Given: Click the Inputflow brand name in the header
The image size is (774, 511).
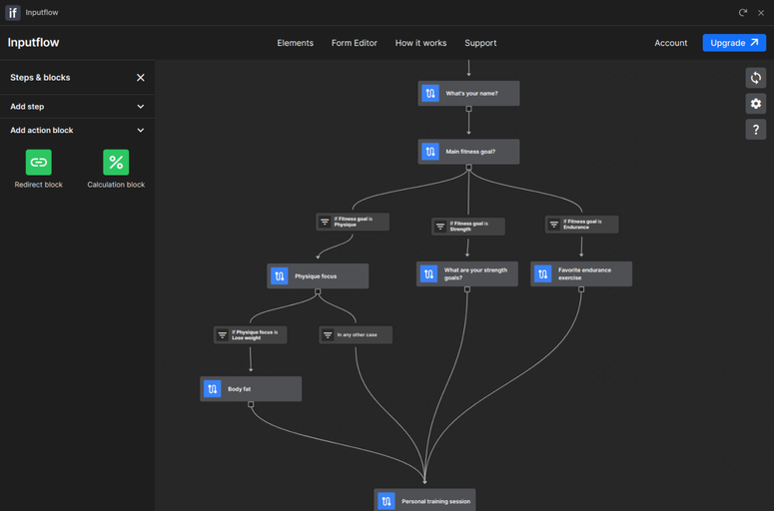Looking at the screenshot, I should 34,43.
